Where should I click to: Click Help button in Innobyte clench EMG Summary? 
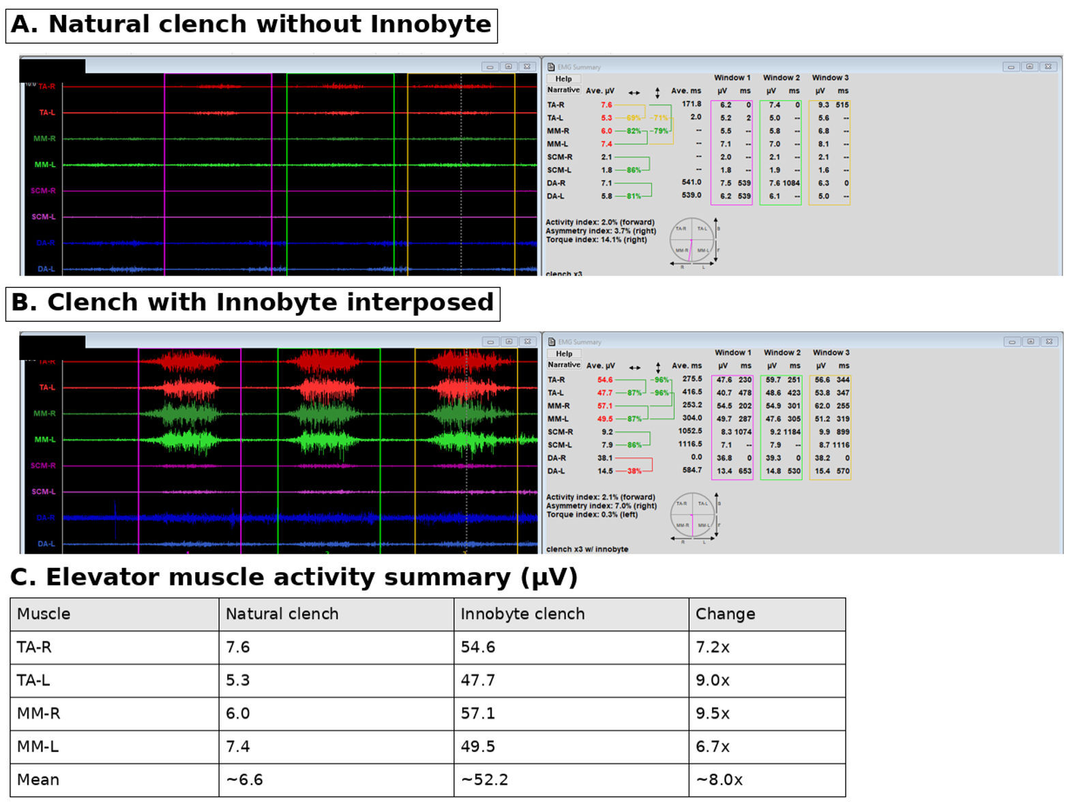pos(564,354)
